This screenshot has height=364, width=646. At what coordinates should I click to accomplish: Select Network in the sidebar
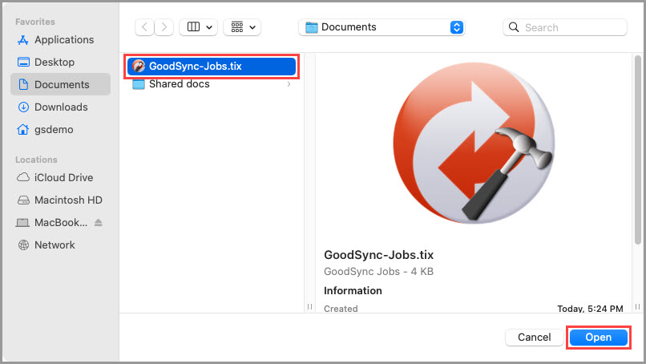(61, 245)
